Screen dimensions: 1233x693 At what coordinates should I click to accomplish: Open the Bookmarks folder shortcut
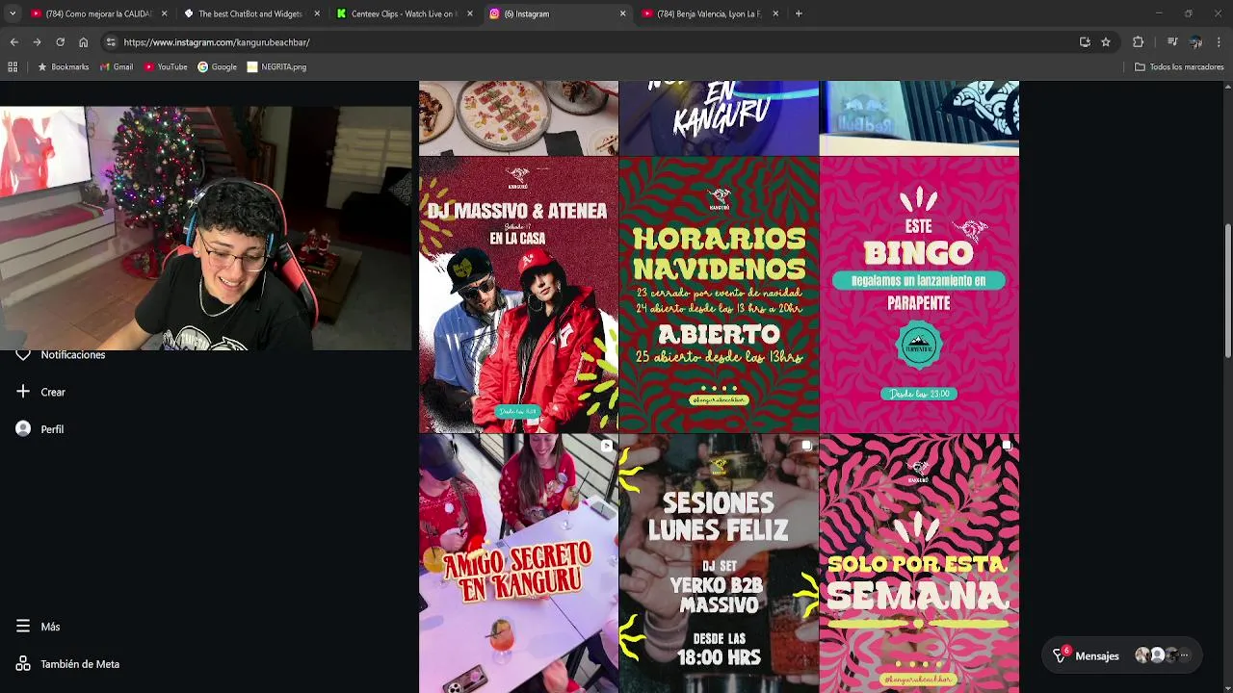(x=63, y=67)
